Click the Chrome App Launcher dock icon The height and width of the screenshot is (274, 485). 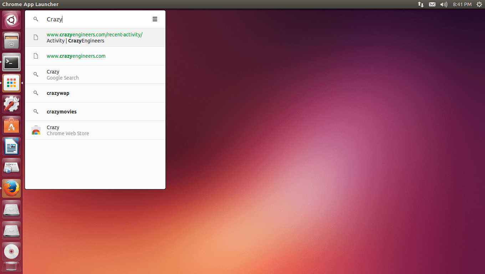11,83
